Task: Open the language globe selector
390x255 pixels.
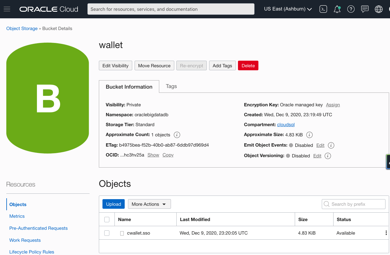Action: (379, 9)
